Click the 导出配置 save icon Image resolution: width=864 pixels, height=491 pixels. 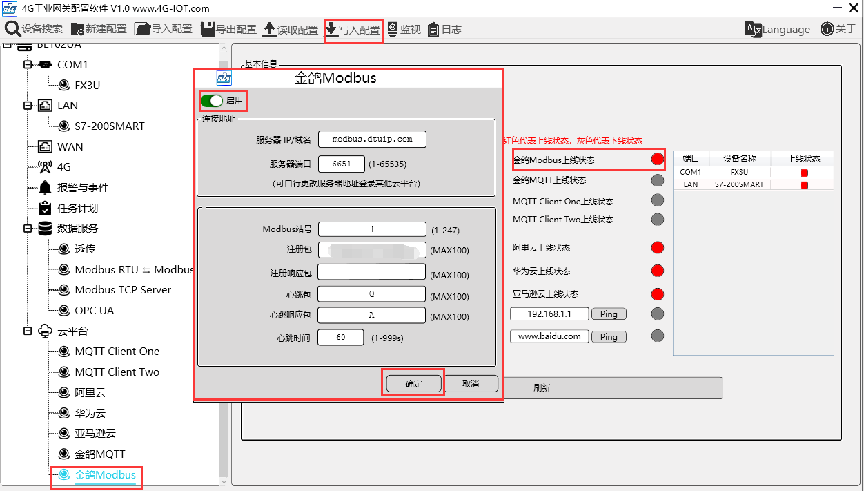coord(208,29)
